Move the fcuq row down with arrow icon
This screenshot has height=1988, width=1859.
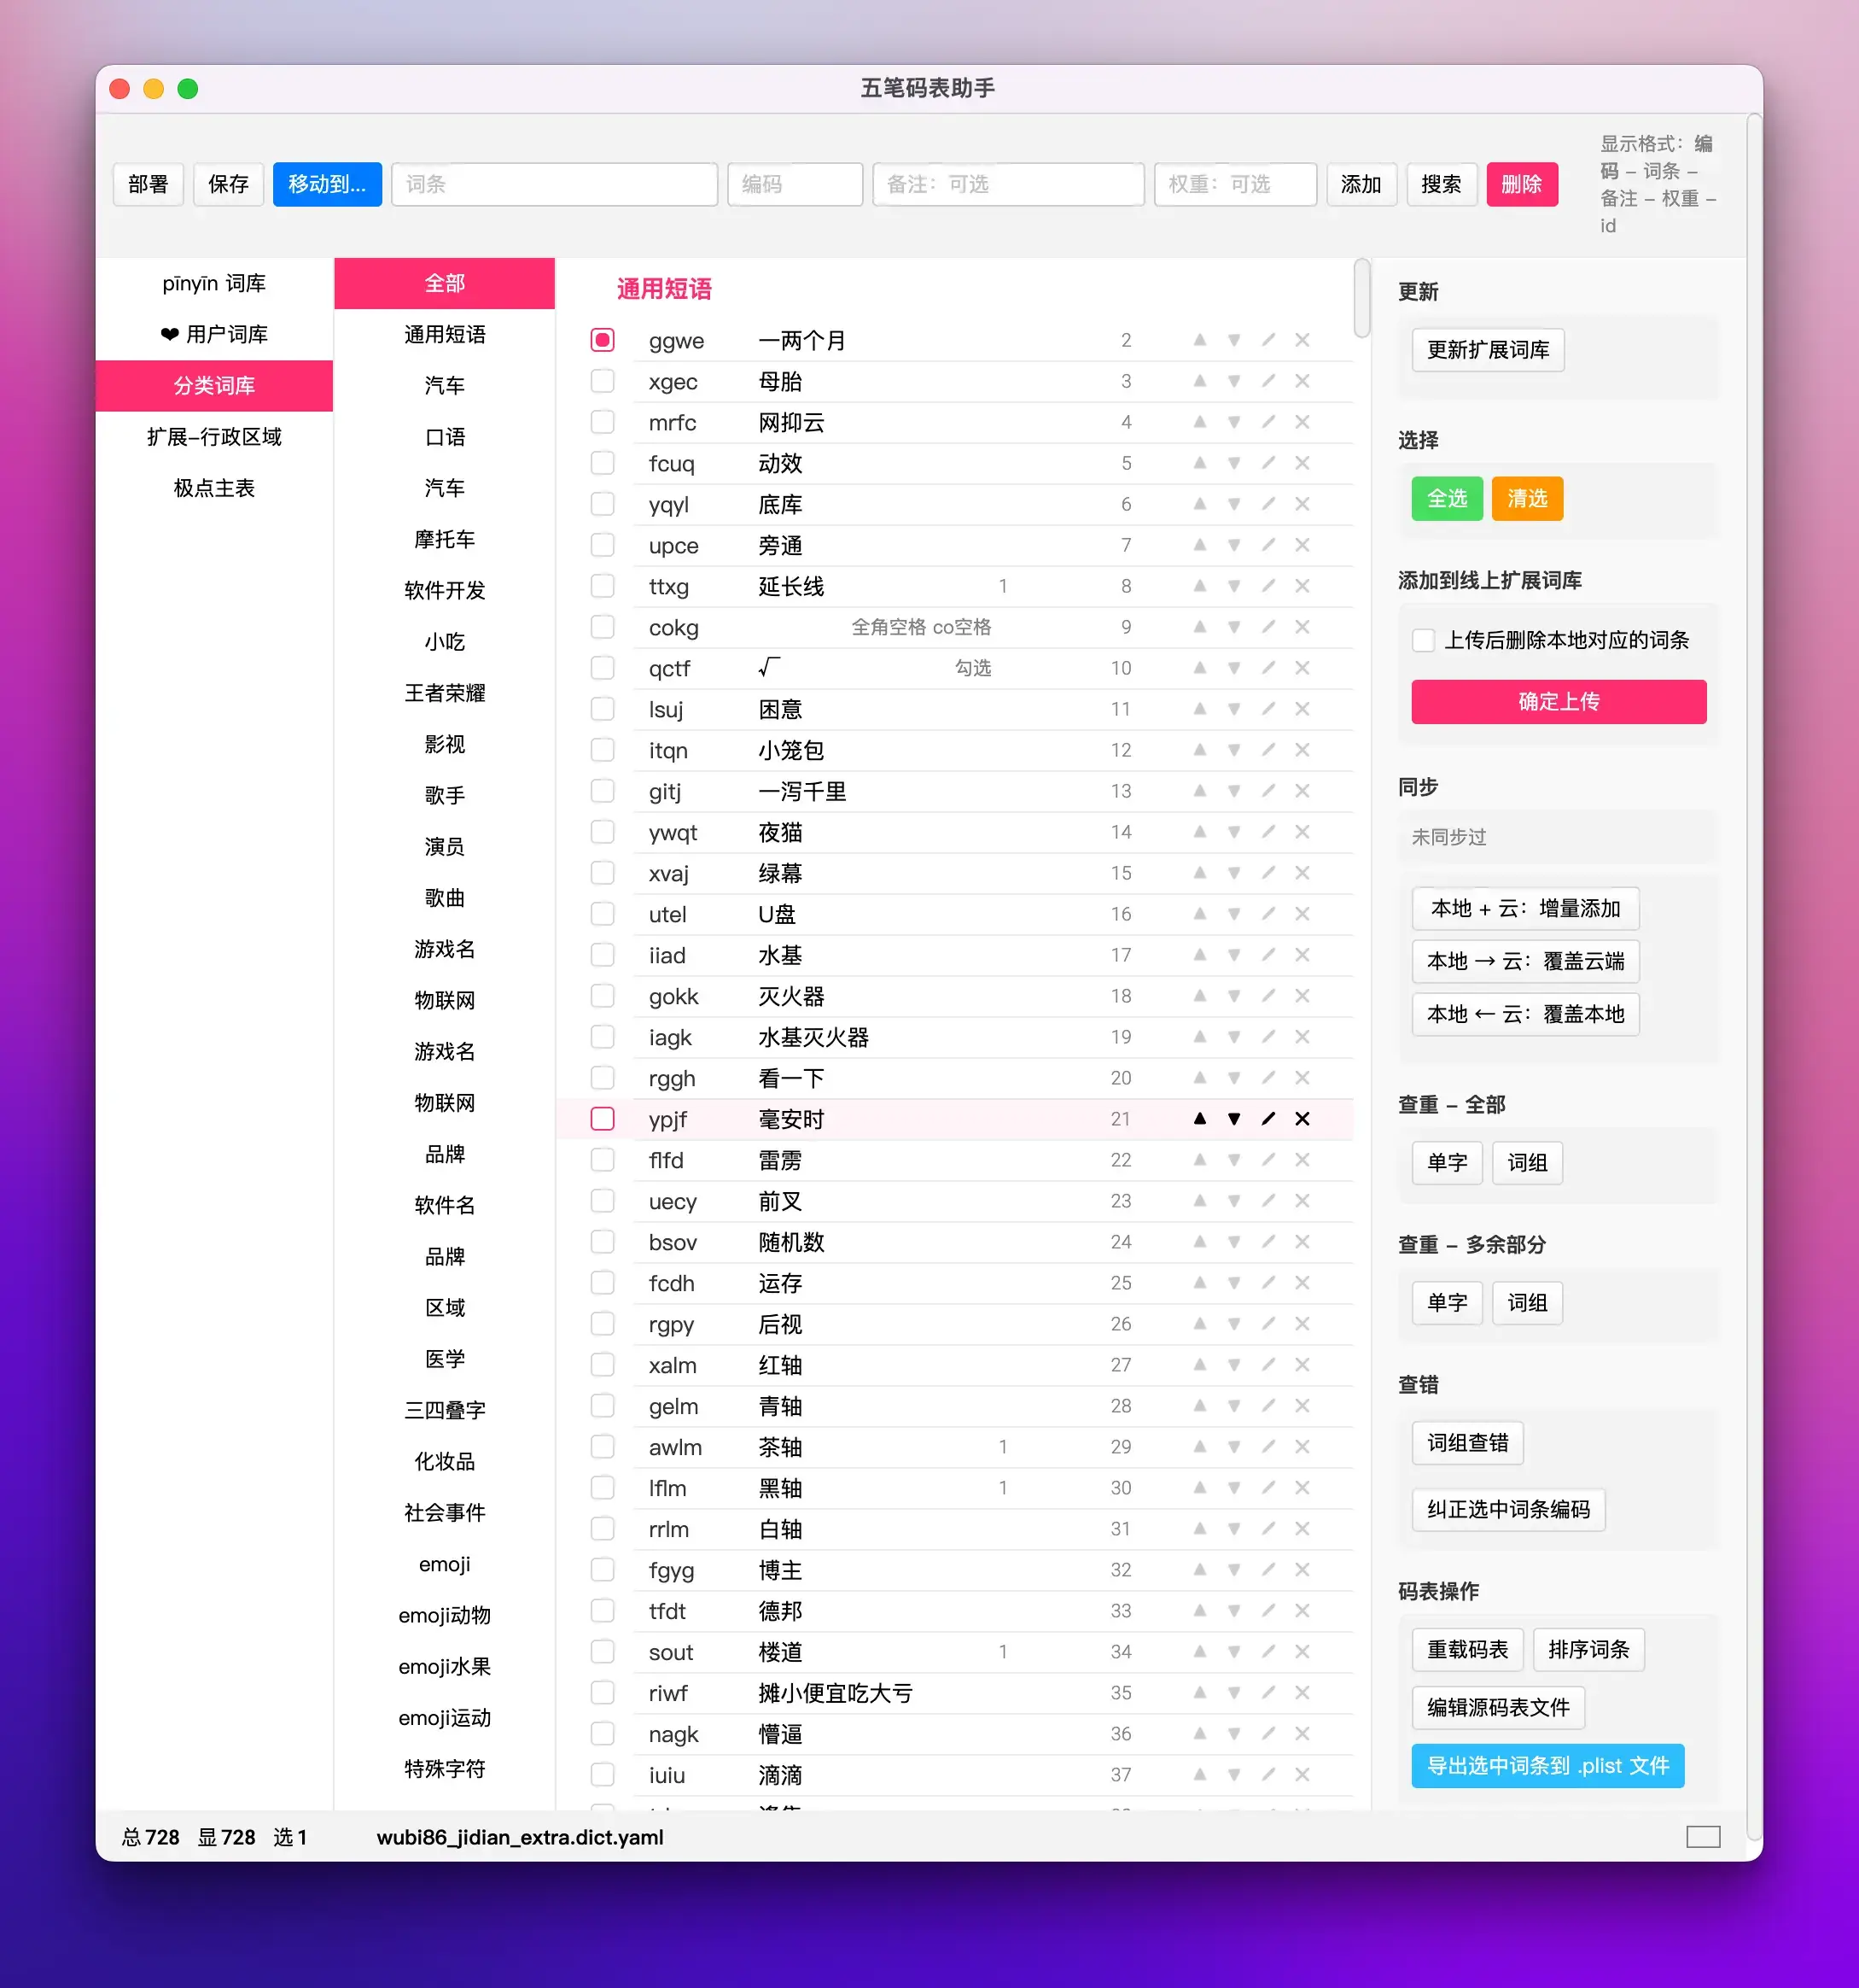1234,463
